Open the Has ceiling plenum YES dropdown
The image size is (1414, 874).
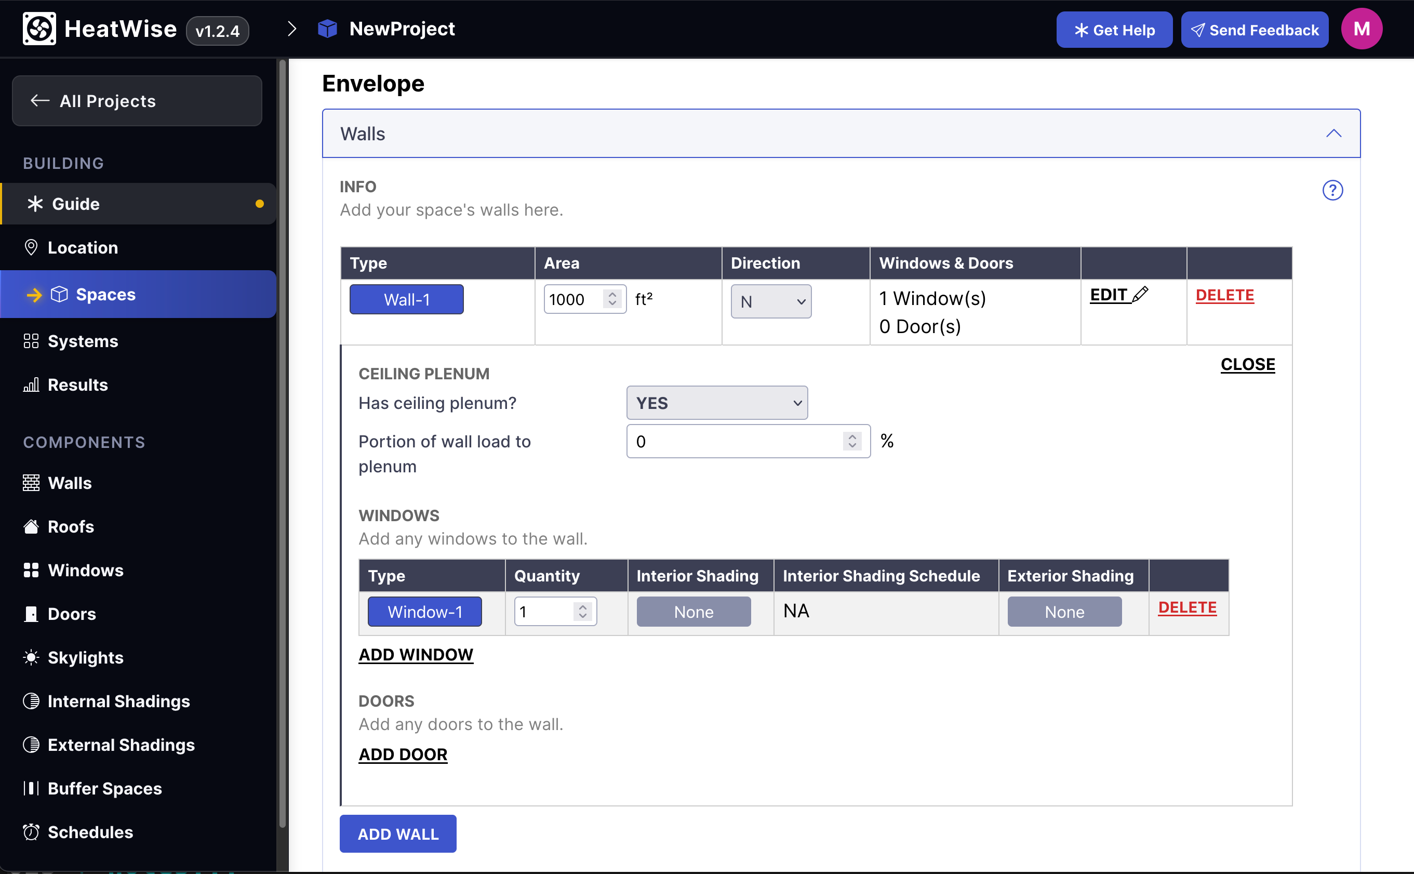(x=716, y=403)
